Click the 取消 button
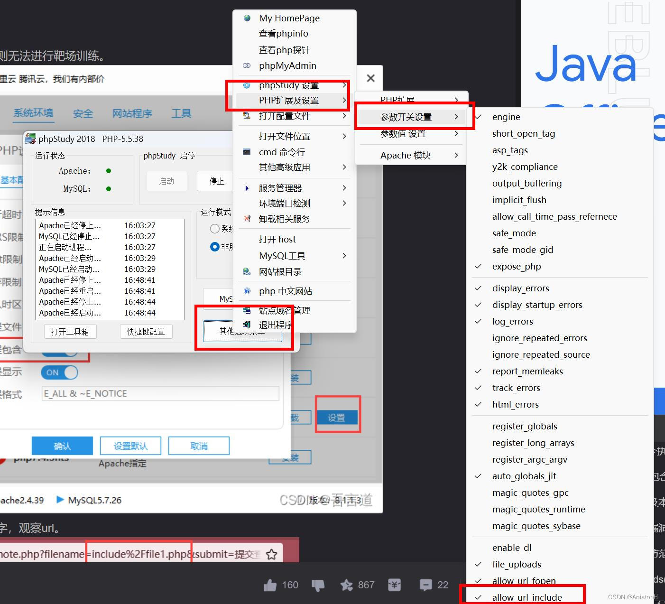Screen dimensions: 665x604 (199, 446)
